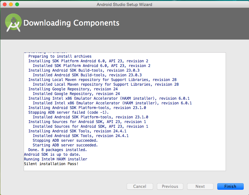Click 'Android SDK is up to date.' line

click(x=52, y=155)
